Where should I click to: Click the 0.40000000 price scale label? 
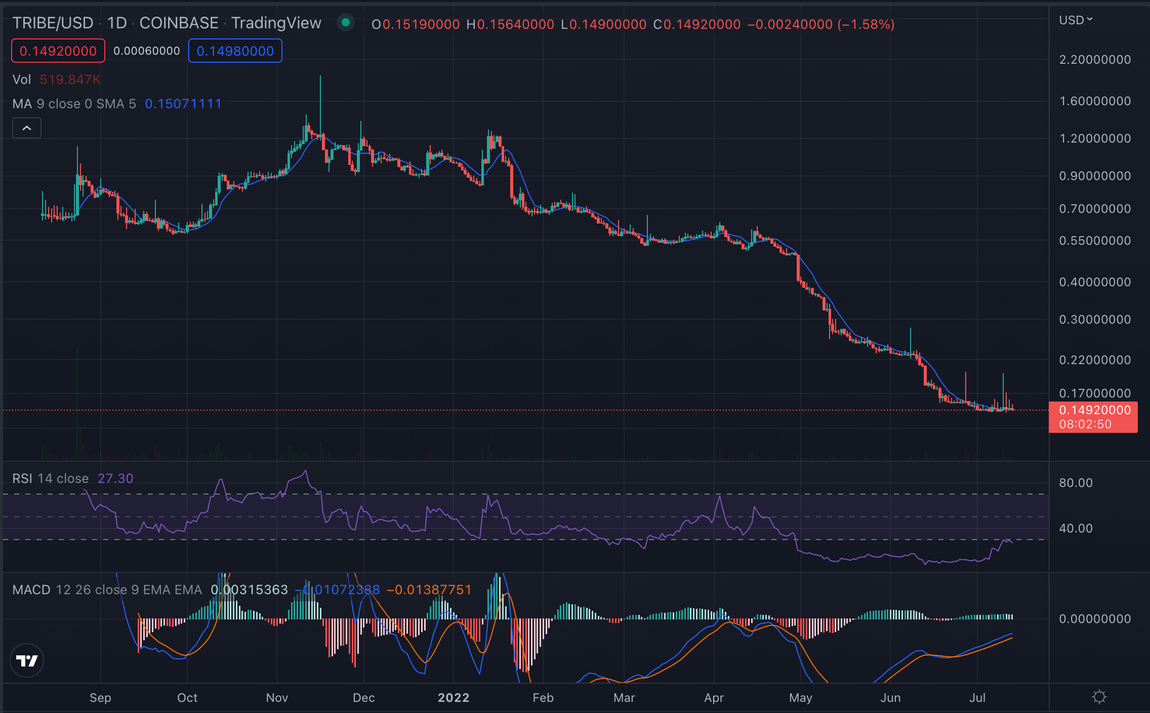pyautogui.click(x=1095, y=282)
